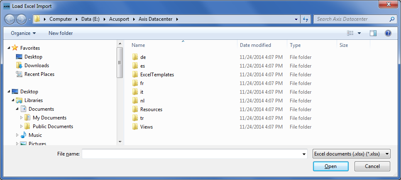This screenshot has height=180, width=401.
Task: Click the search magnifier icon
Action: (x=392, y=19)
